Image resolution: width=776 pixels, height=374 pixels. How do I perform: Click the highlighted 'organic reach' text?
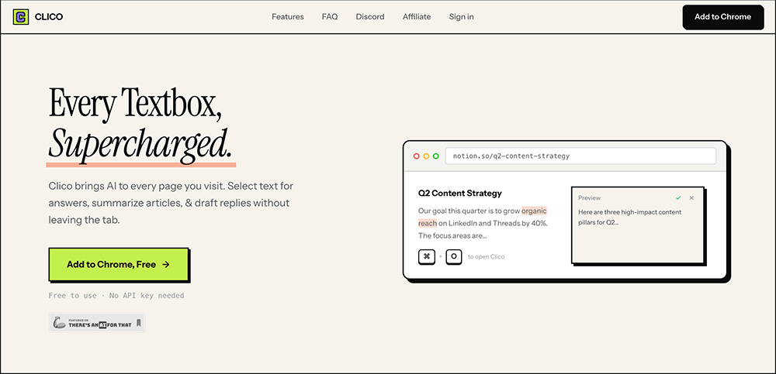(534, 211)
